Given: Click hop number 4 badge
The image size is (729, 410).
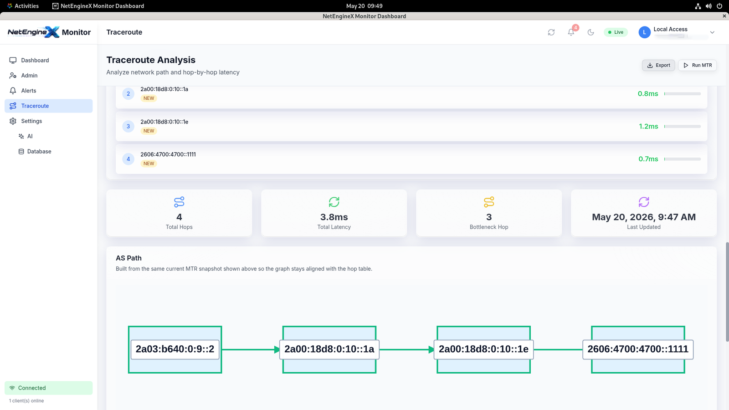Looking at the screenshot, I should 128,159.
